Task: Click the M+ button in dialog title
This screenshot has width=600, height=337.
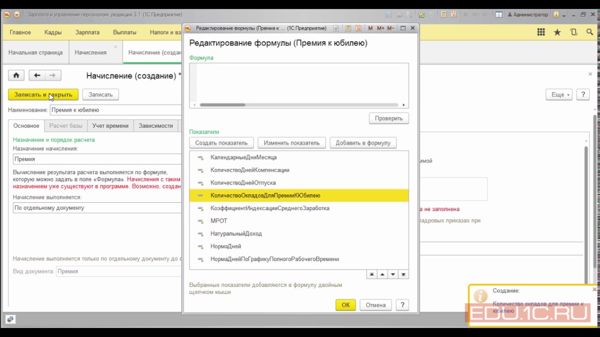Action: pos(381,28)
